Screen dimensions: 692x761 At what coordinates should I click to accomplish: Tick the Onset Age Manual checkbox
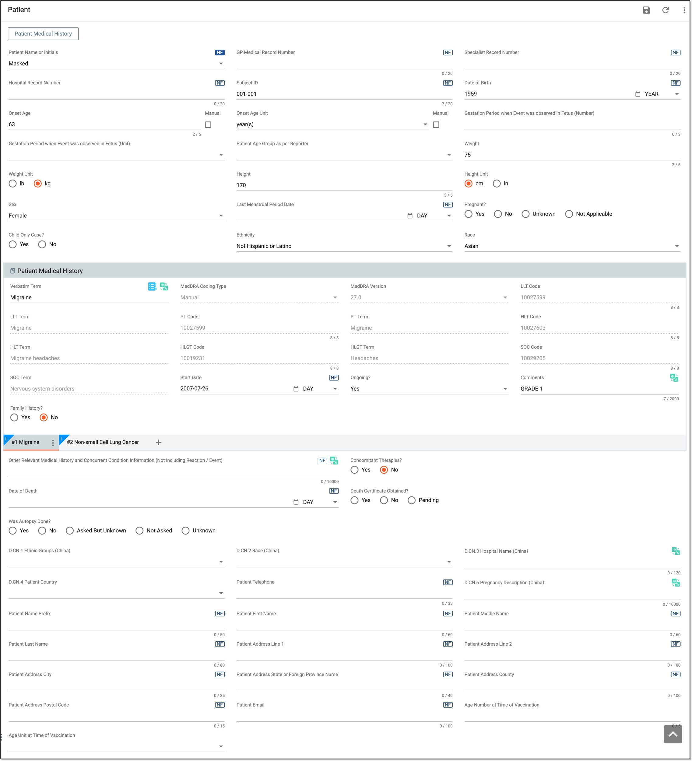(x=208, y=124)
